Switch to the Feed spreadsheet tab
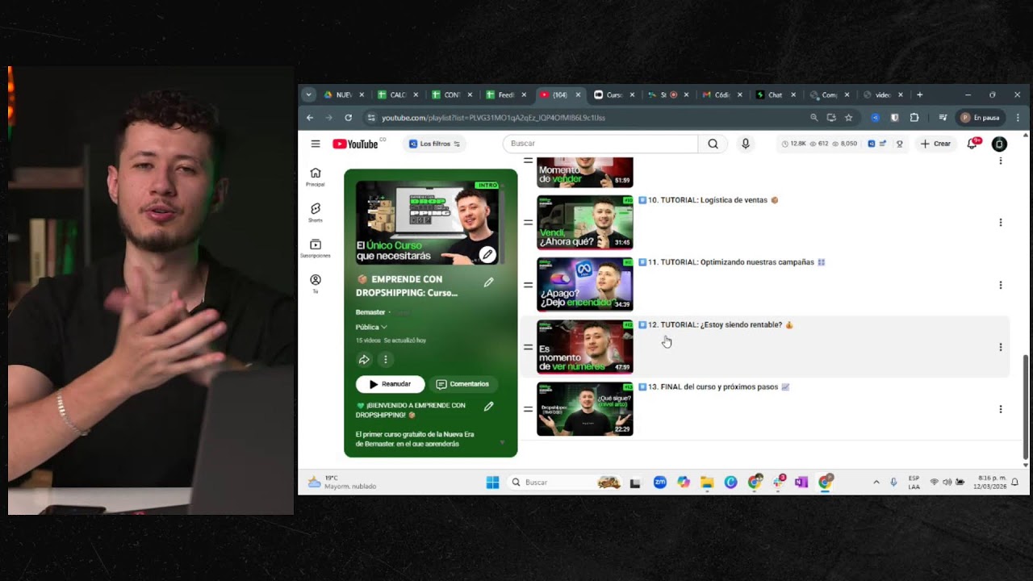The image size is (1033, 581). point(507,94)
